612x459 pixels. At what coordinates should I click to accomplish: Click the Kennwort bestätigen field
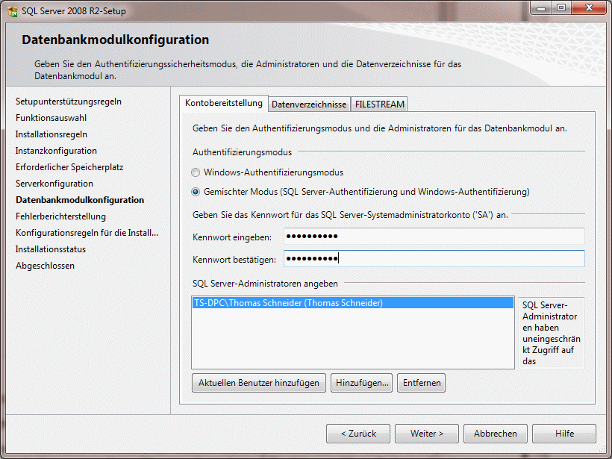coord(434,258)
